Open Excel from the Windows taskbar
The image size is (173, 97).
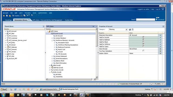[x=18, y=95]
